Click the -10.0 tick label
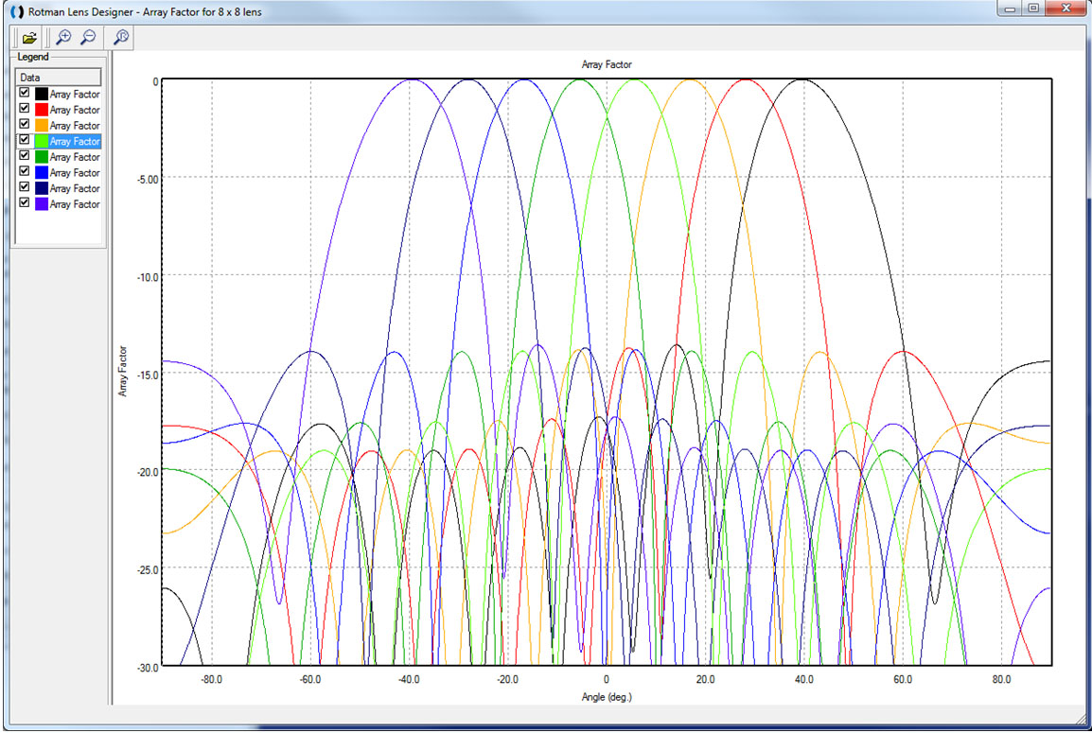The width and height of the screenshot is (1092, 733). click(147, 276)
